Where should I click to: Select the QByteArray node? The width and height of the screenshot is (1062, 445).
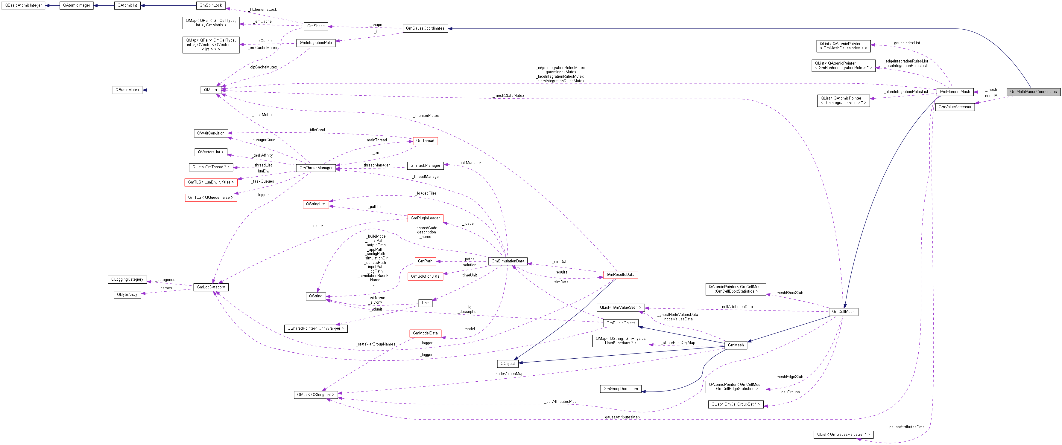coord(127,295)
